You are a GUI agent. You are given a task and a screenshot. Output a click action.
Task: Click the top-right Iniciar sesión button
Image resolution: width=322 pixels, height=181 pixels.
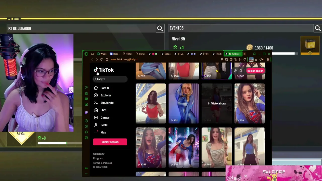point(255,71)
